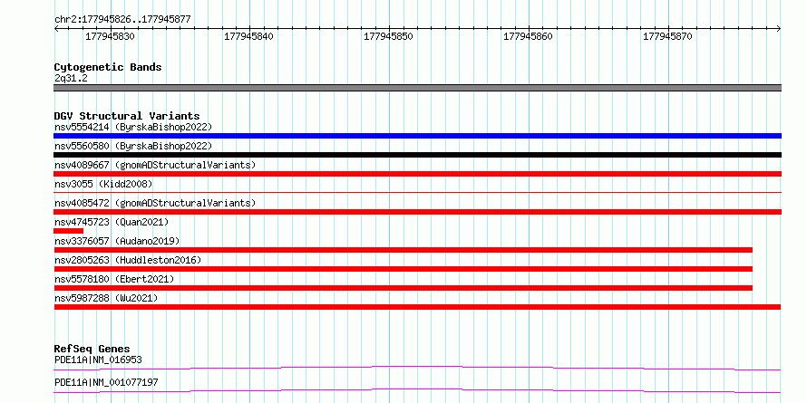Click the blue nsv5554214 variant bar
This screenshot has width=807, height=403.
tap(417, 136)
